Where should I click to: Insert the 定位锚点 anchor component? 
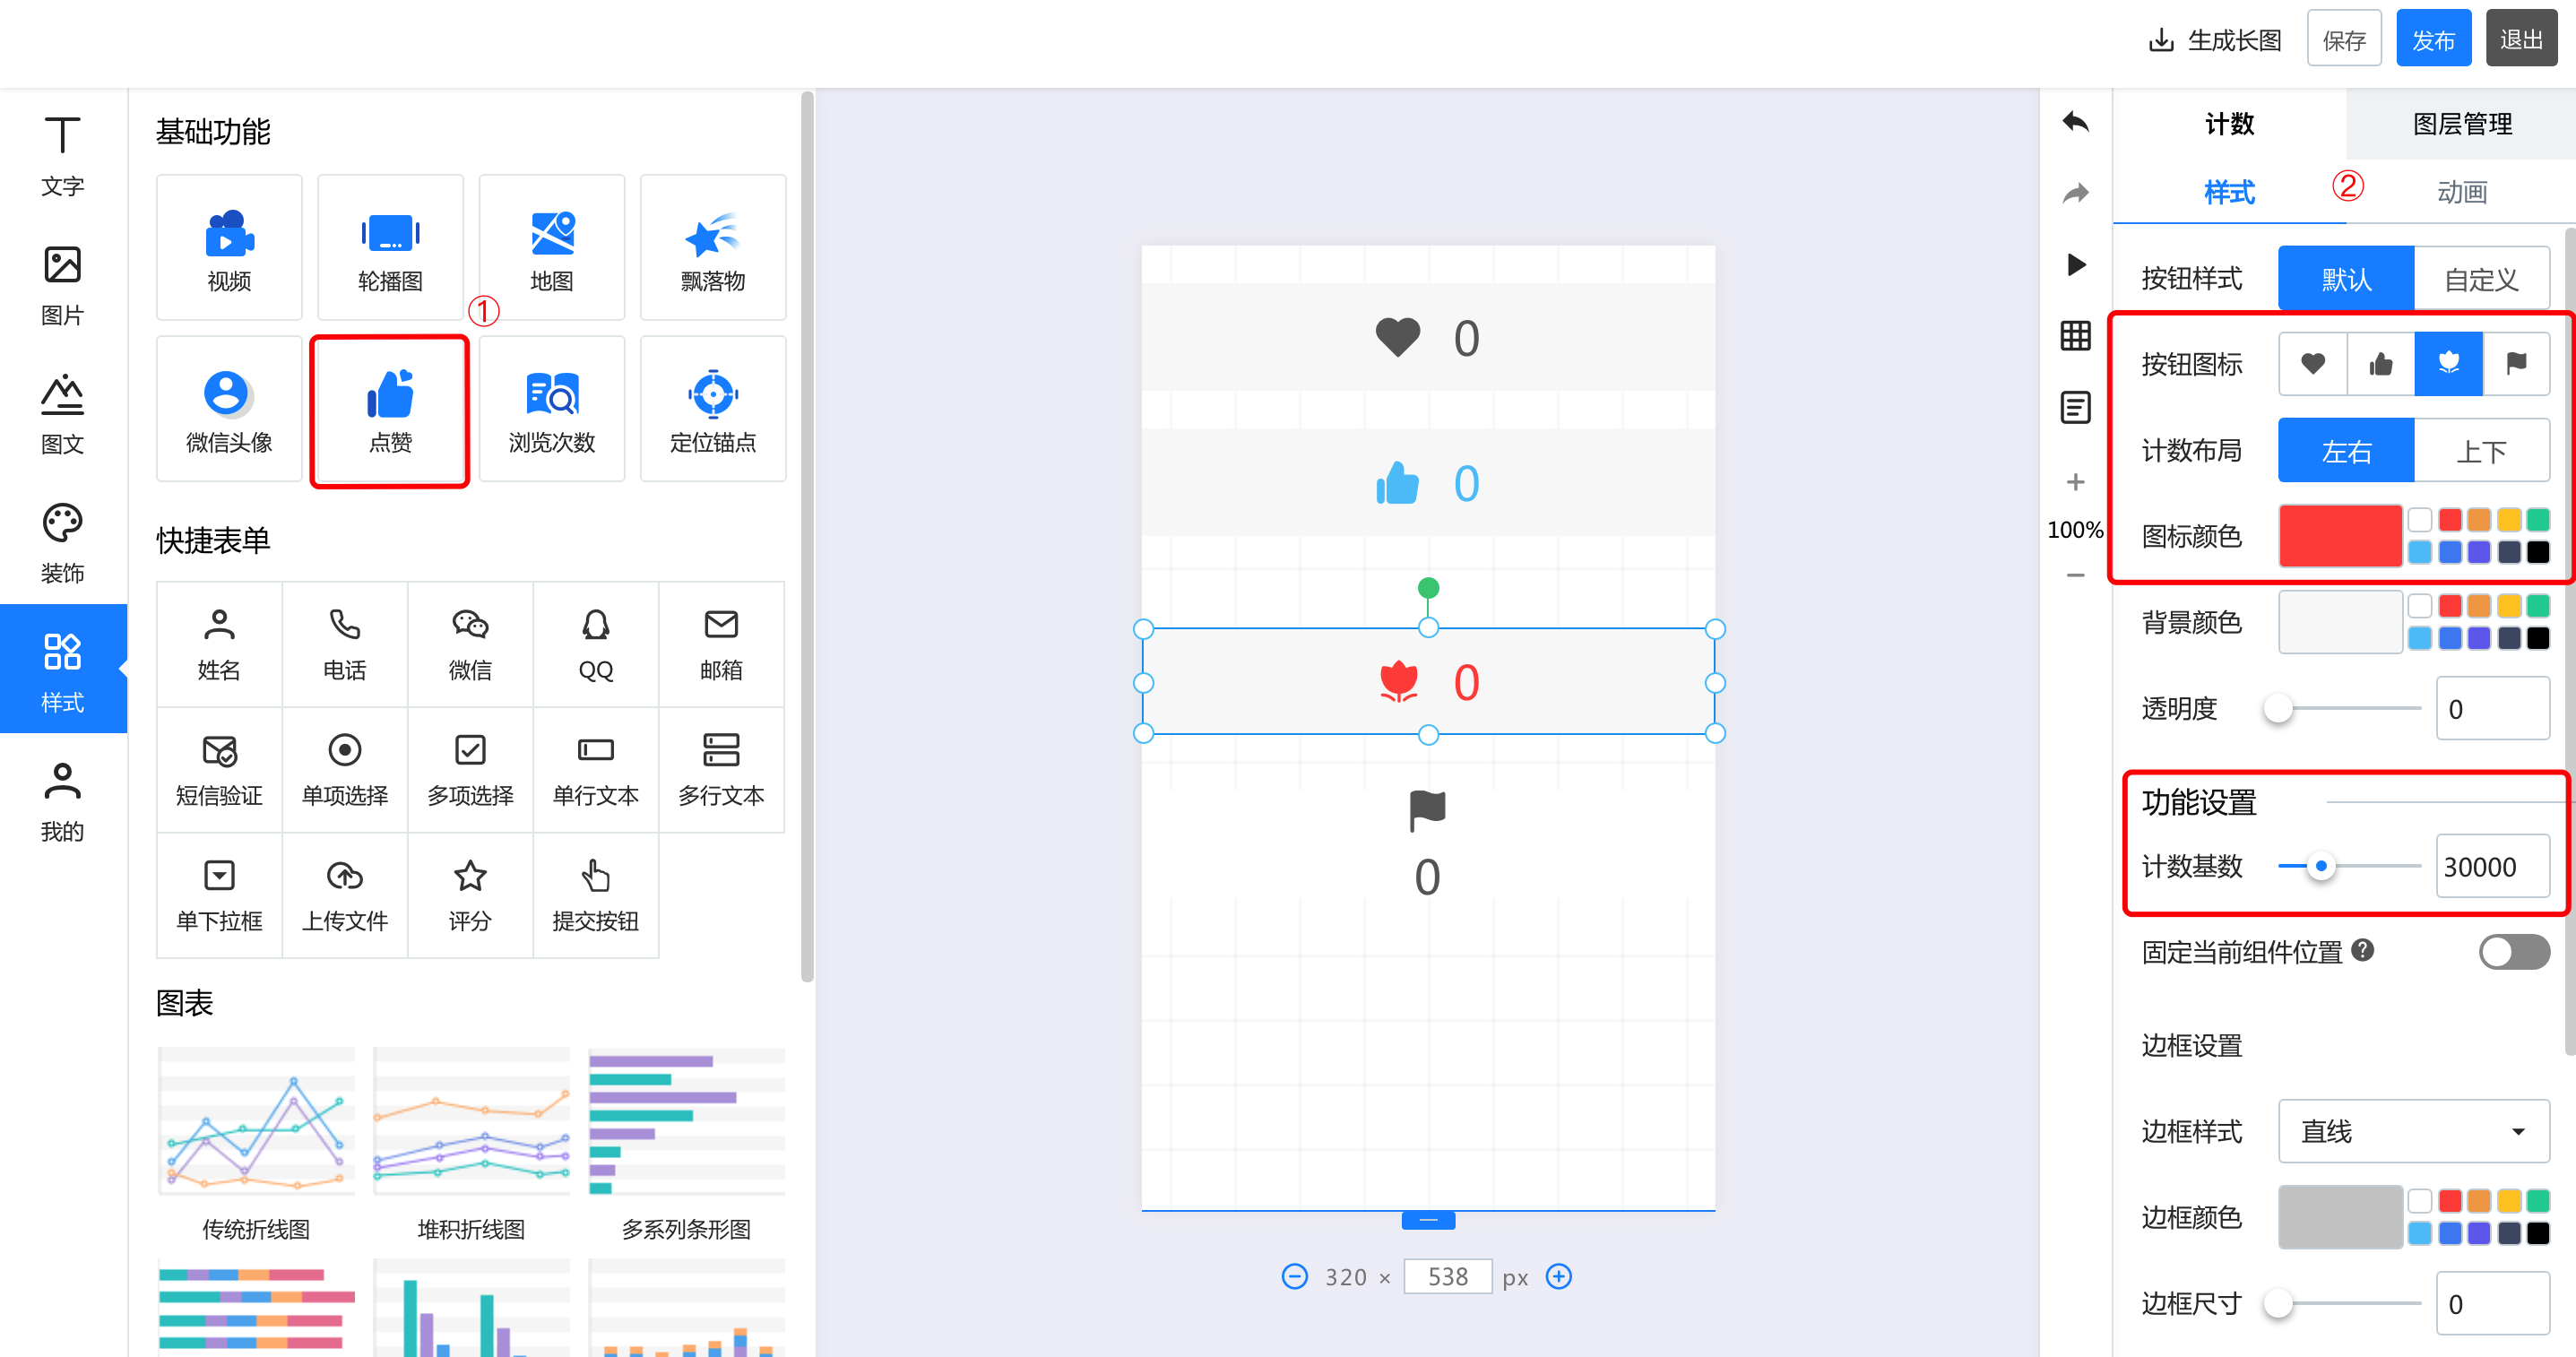712,411
